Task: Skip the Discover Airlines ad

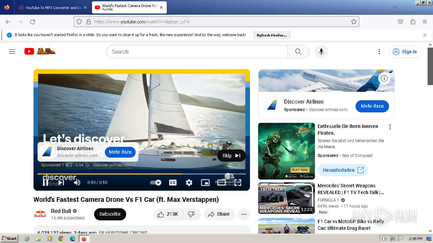Action: pos(231,156)
